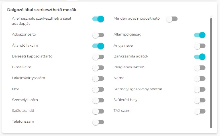This screenshot has height=136, width=220.
Task: Enable the Lakcímkártyaszám switch
Action: (98, 79)
